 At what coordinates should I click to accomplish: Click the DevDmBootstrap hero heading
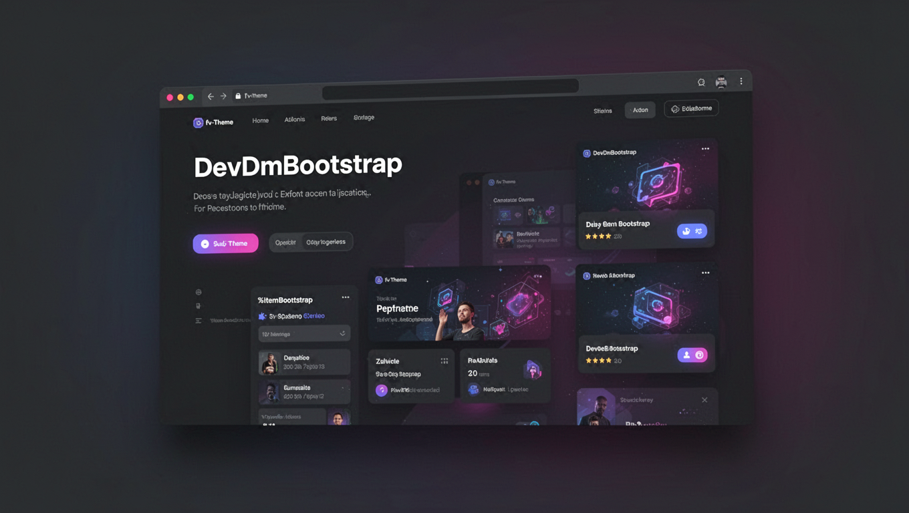pos(298,166)
